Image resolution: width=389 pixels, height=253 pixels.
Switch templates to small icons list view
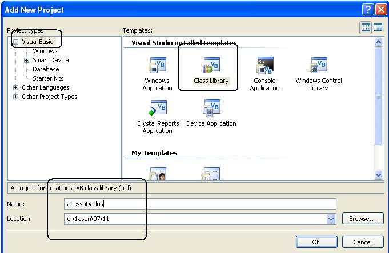tap(378, 27)
